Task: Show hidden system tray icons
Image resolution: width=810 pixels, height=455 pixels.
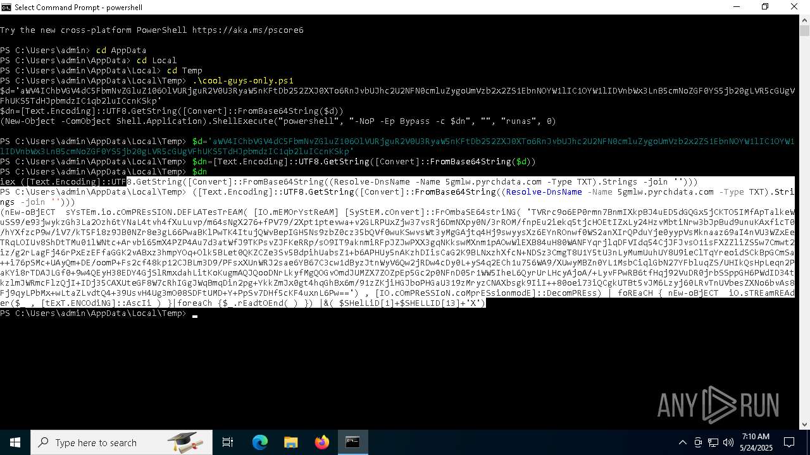Action: (x=682, y=442)
